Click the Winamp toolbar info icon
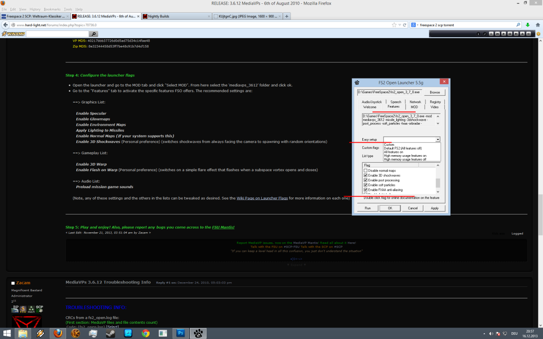543x339 pixels. [x=479, y=33]
